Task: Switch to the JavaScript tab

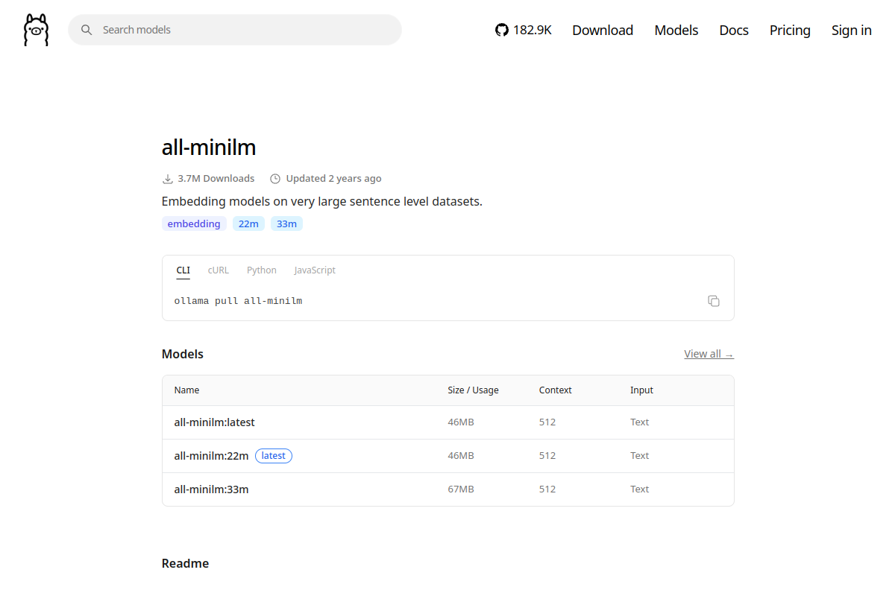Action: coord(315,270)
